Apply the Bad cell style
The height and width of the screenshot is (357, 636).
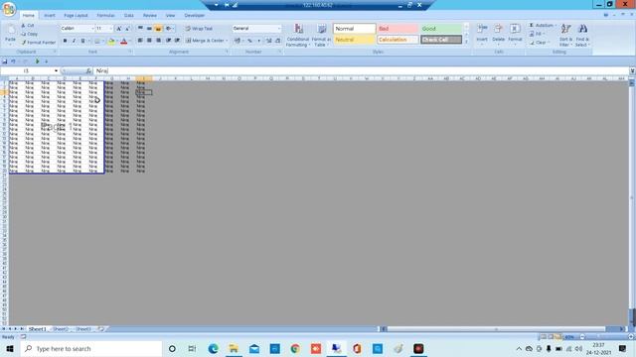[x=397, y=29]
